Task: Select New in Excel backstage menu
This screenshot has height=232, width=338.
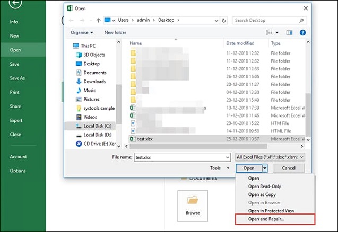Action: coord(14,36)
